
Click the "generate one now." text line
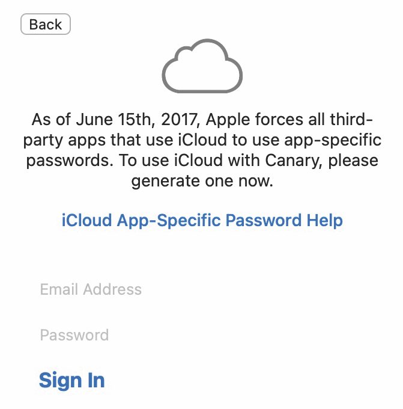202,181
